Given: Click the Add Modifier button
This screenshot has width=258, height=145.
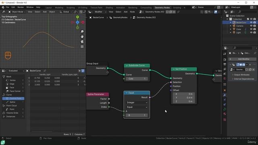Looking at the screenshot, I should pyautogui.click(x=242, y=59).
